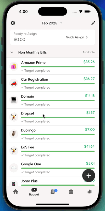Tap the red car Registration icon

[14, 83]
